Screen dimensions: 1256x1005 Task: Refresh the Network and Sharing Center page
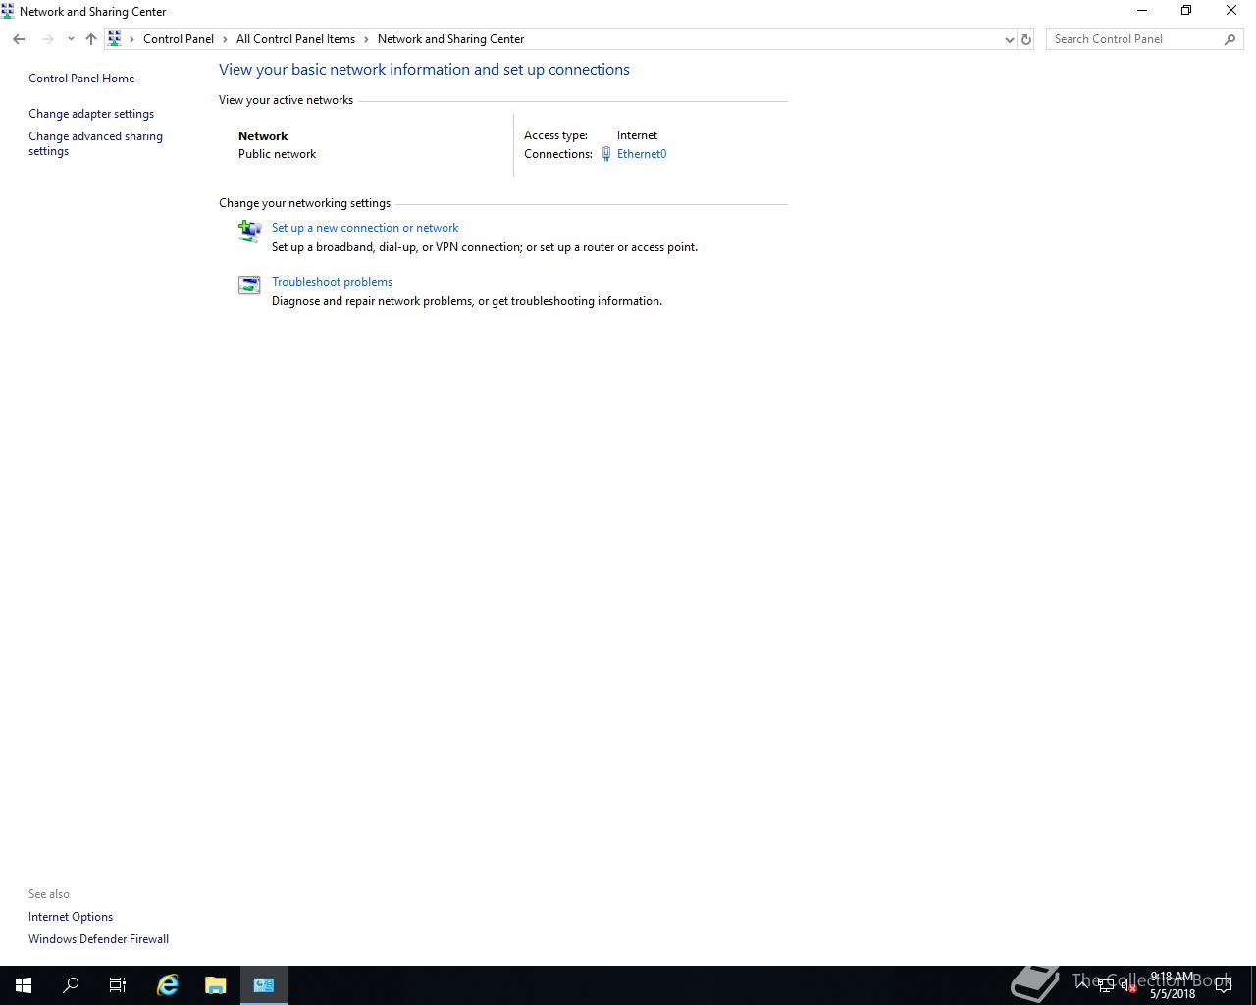click(x=1026, y=39)
